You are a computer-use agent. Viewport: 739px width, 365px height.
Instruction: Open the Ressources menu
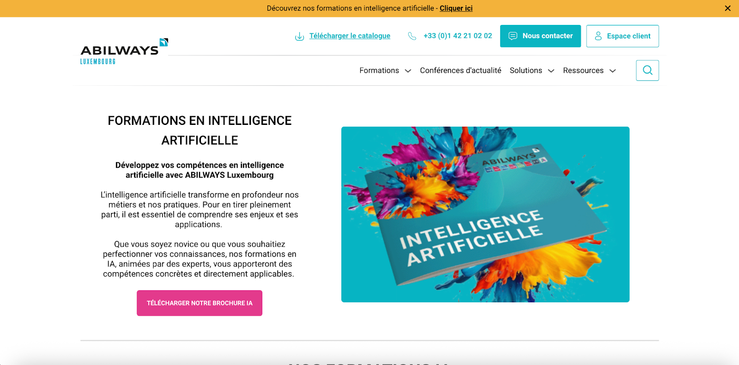[x=583, y=71]
